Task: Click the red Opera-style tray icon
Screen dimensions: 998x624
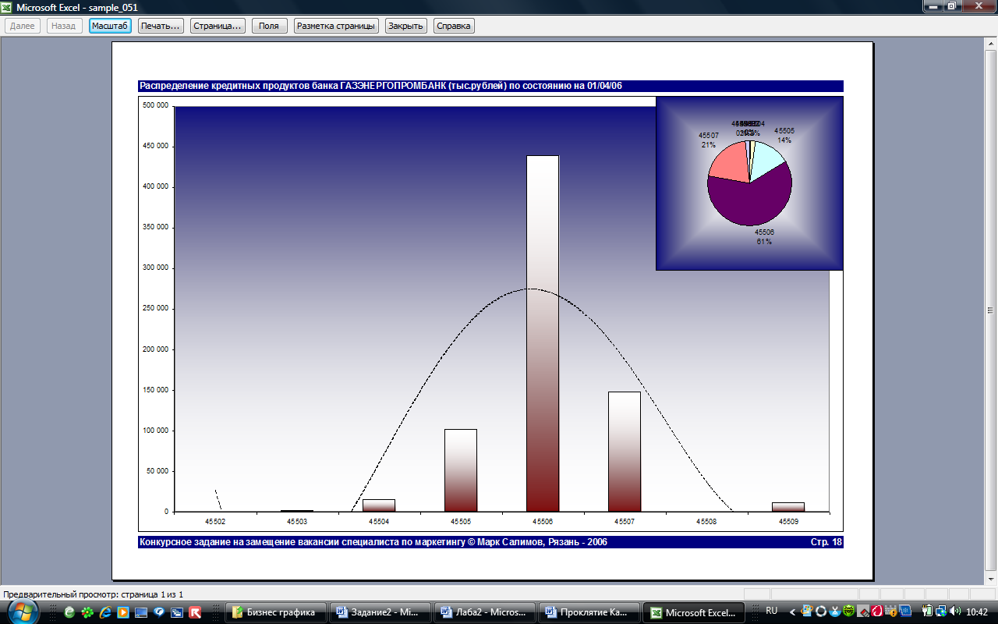Action: 877,612
